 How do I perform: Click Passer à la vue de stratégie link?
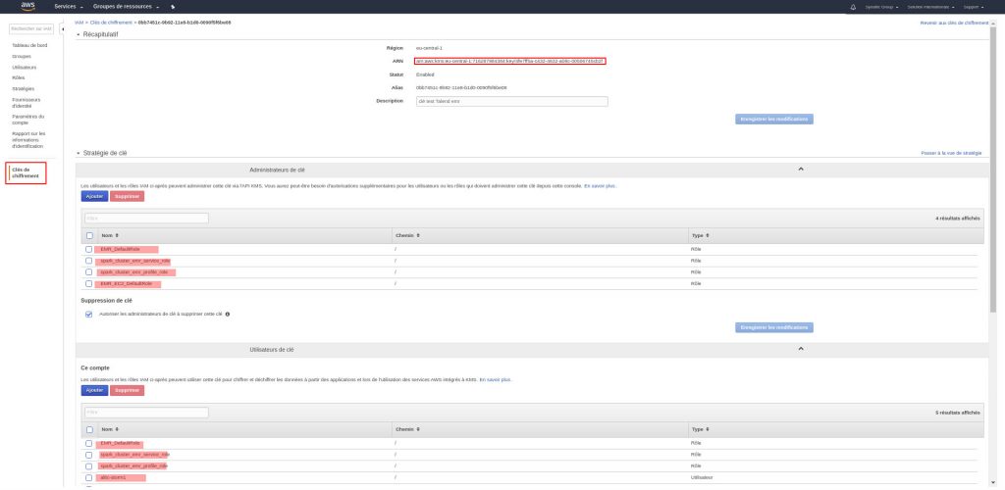point(951,153)
